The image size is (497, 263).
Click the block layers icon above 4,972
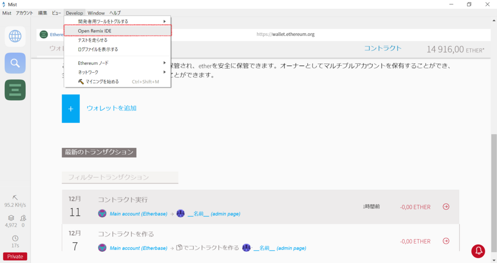pyautogui.click(x=11, y=218)
